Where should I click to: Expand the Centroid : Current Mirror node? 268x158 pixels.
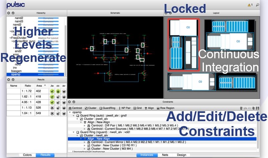point(84,142)
